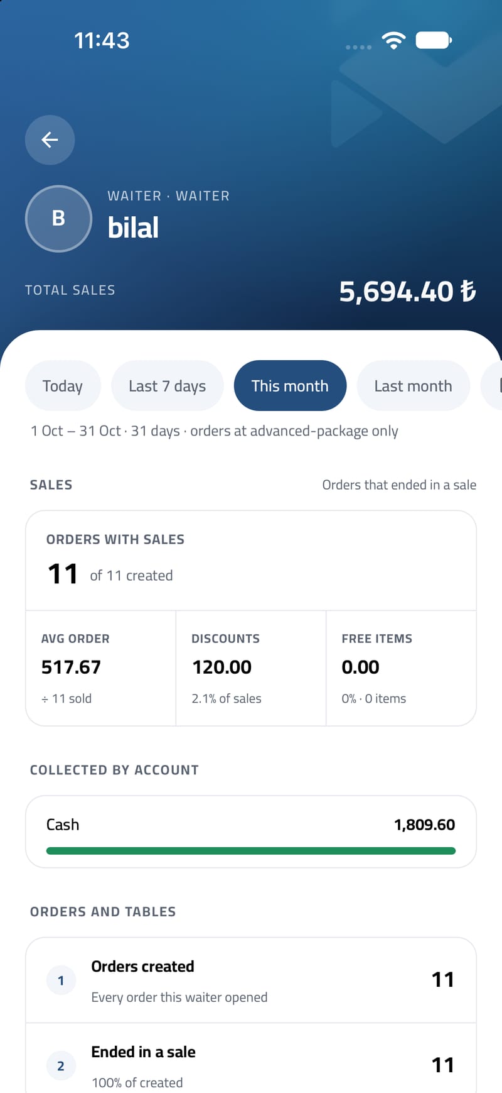Tap the Avg order 517.67 tile
The height and width of the screenshot is (1093, 502).
(x=100, y=668)
